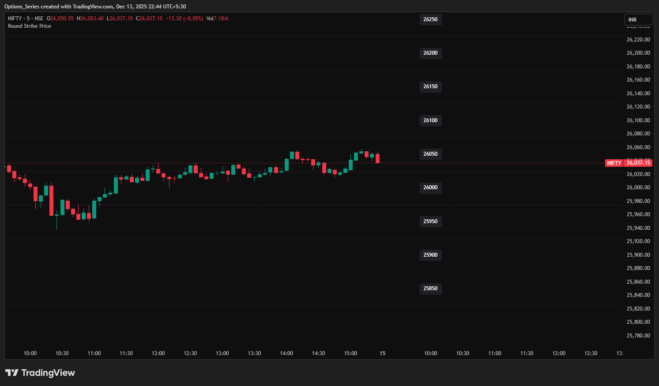Click the 26150 strike label
Image resolution: width=659 pixels, height=386 pixels.
point(430,86)
